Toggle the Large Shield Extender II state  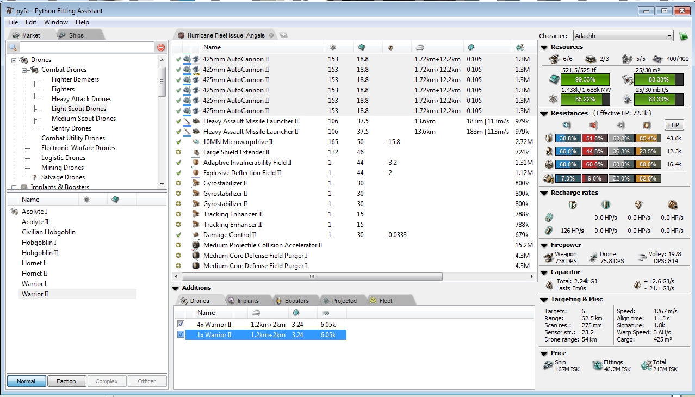pos(178,152)
